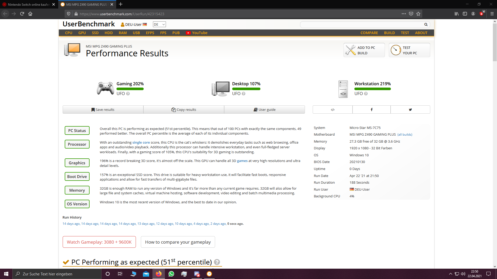Open Firefox page actions three-dot menu
Screen dimensions: 497x279
404,14
